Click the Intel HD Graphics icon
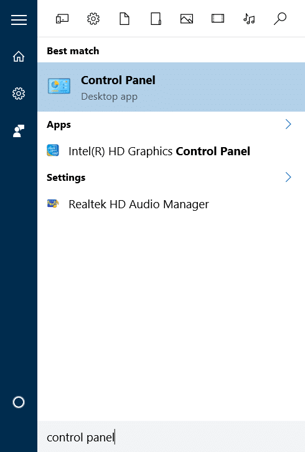 pyautogui.click(x=53, y=150)
